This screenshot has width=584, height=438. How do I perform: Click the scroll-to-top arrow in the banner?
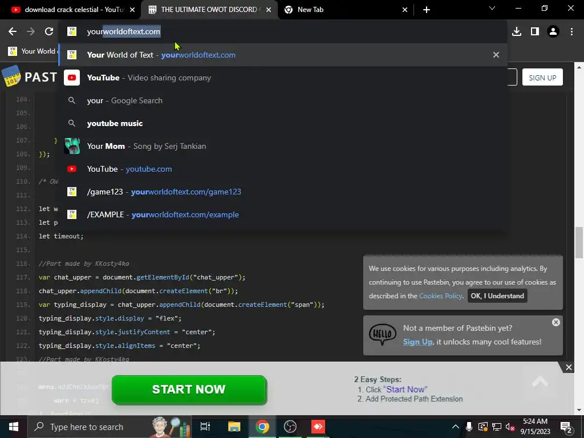click(x=540, y=382)
